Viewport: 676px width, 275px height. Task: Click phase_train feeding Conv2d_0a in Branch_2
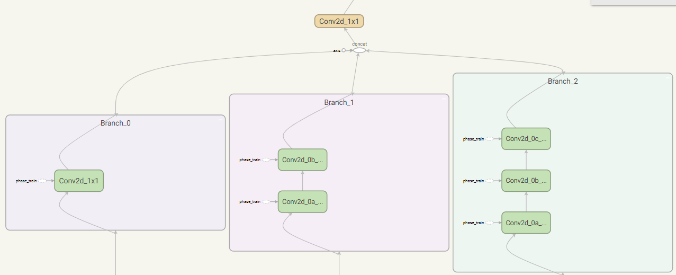tap(490, 223)
